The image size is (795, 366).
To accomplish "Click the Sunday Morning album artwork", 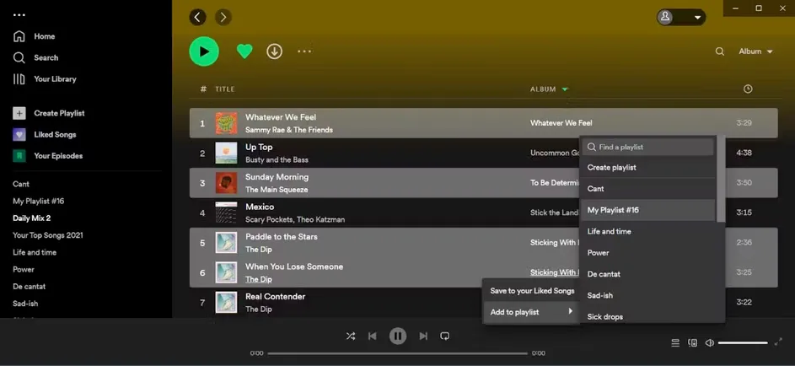I will [x=226, y=183].
